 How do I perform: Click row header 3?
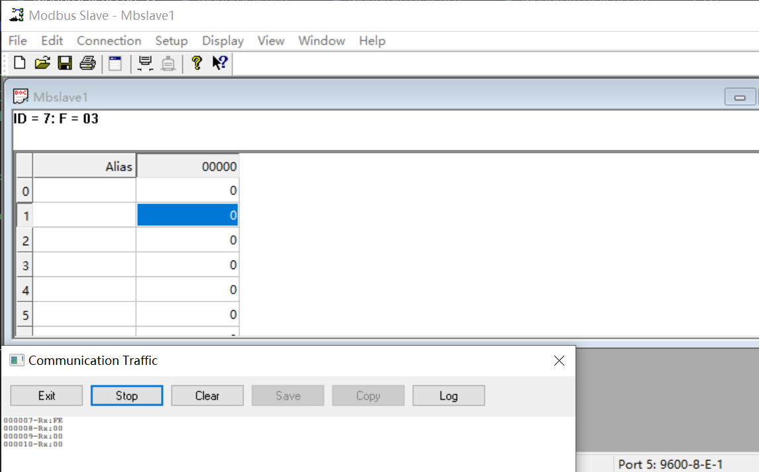25,265
